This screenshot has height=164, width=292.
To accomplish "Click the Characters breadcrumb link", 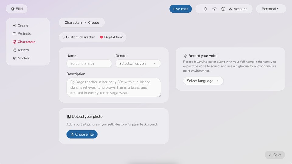I will pos(73,22).
